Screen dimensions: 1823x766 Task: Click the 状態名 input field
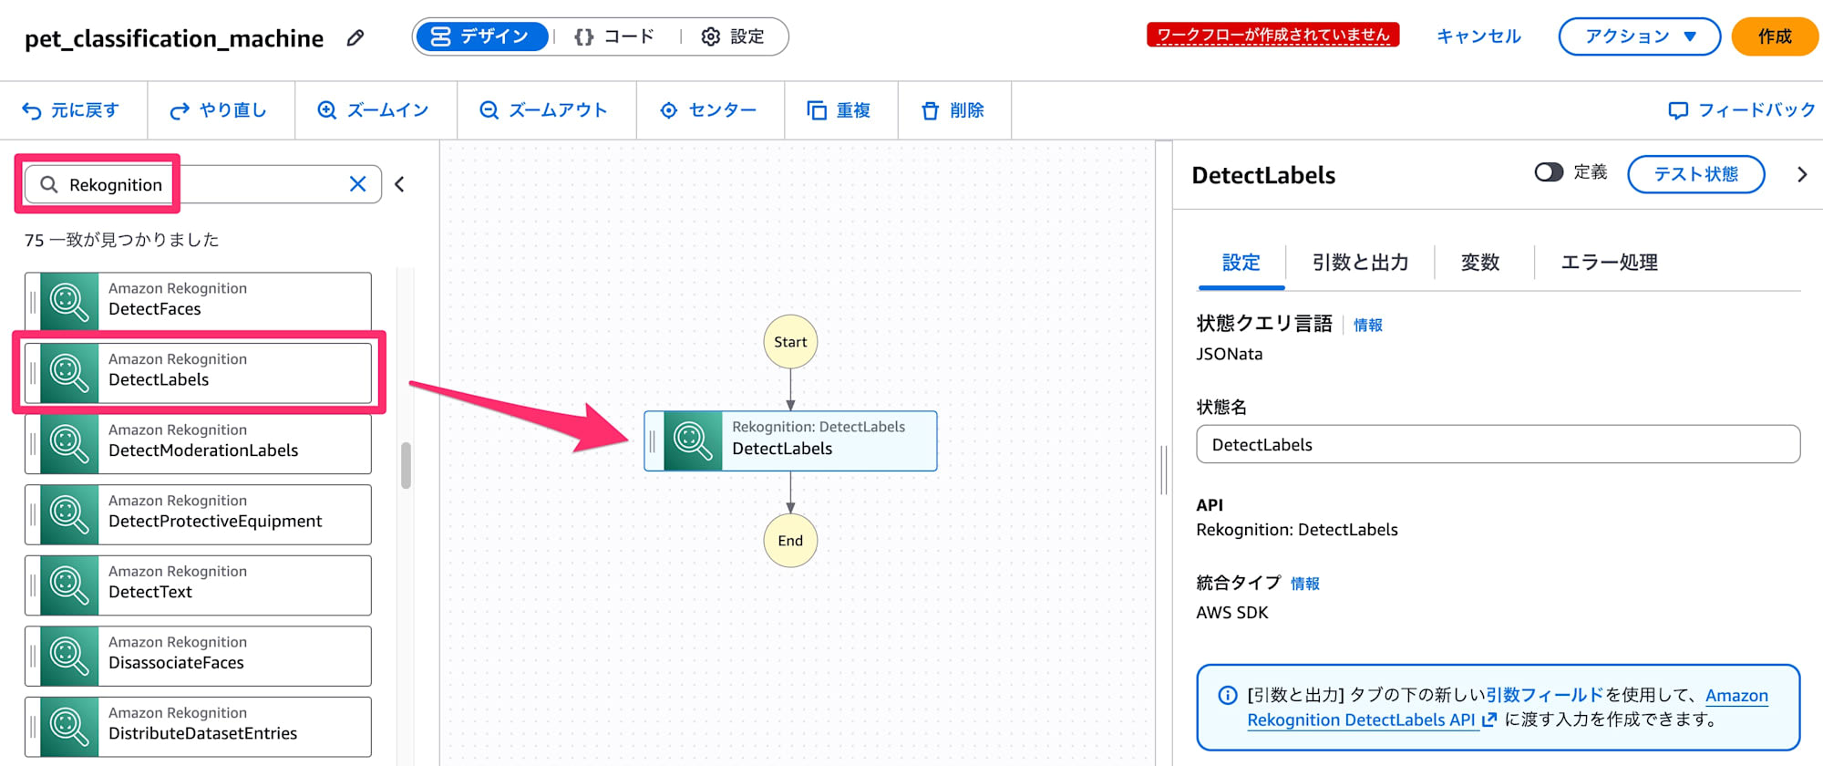pos(1498,444)
